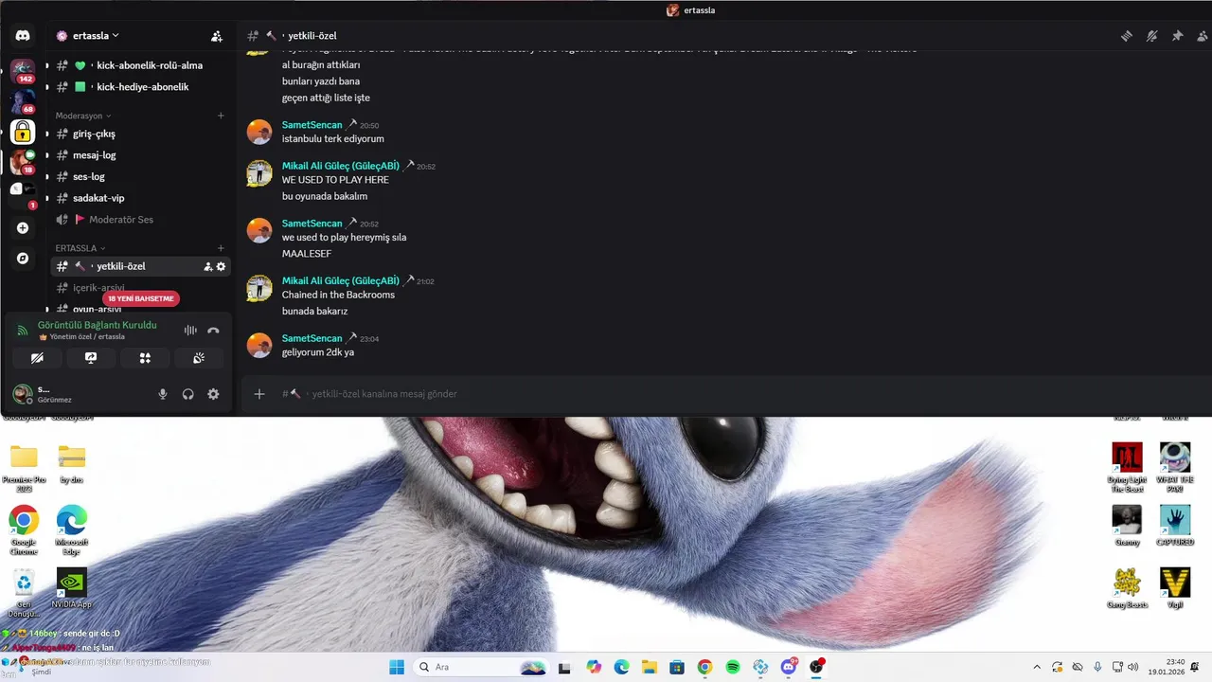
Task: Click Mikail Ali Güleç username at 21:02
Action: click(x=341, y=280)
